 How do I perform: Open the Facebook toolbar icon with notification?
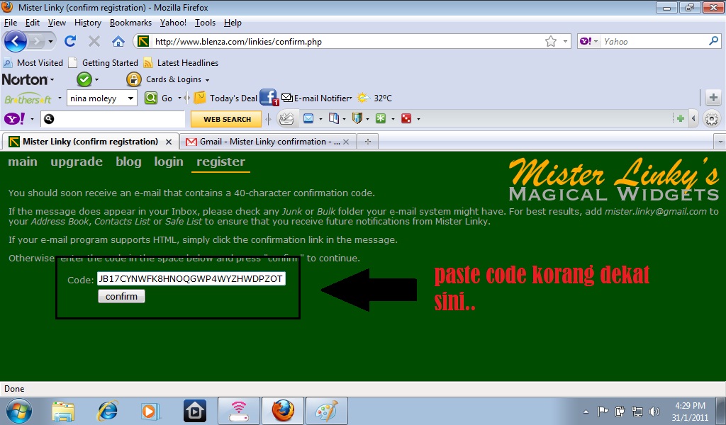pyautogui.click(x=269, y=98)
